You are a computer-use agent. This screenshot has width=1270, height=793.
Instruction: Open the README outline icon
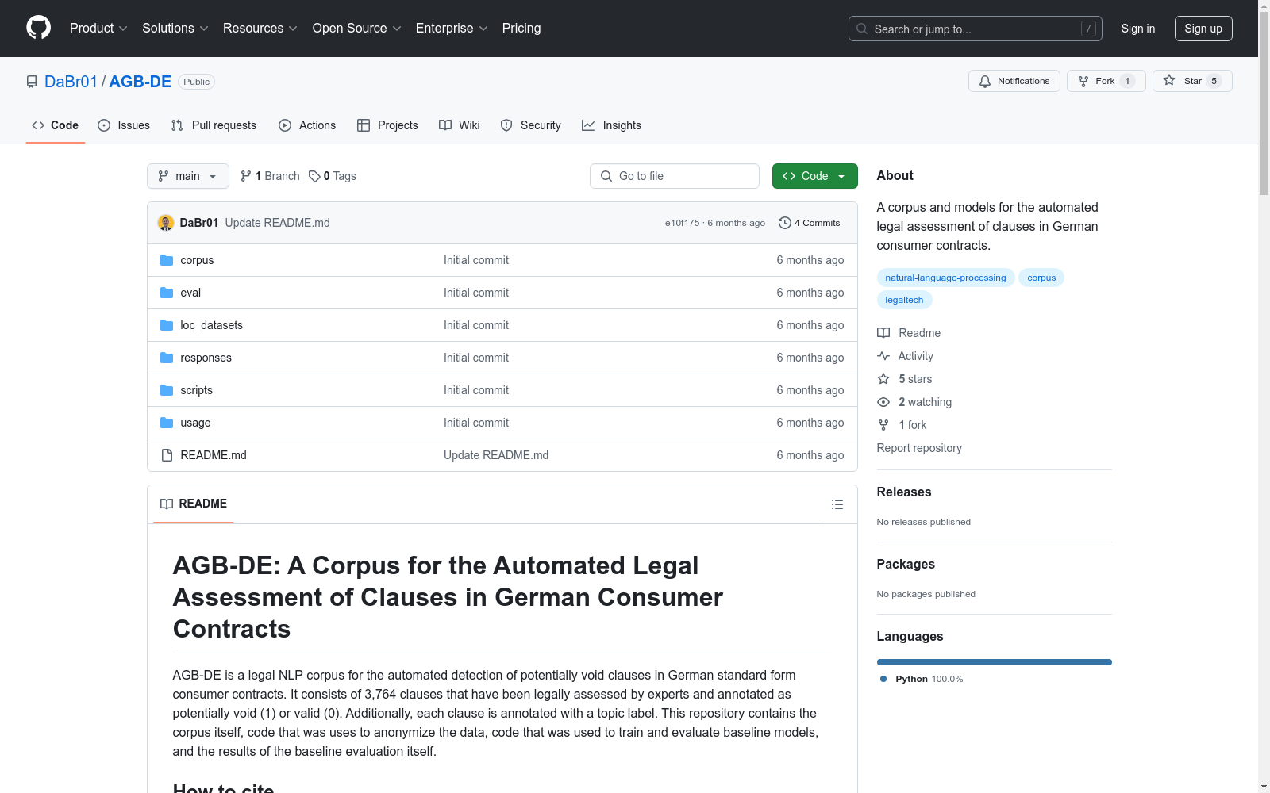tap(837, 504)
